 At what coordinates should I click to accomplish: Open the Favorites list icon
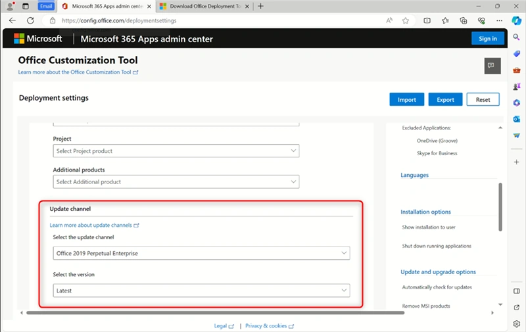(x=445, y=20)
